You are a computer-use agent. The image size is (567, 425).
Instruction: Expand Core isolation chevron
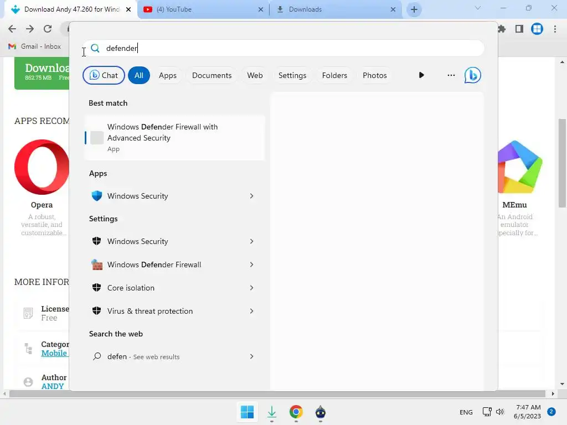coord(252,288)
